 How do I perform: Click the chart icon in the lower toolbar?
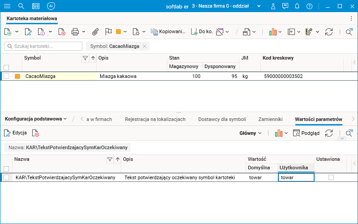click(x=278, y=133)
